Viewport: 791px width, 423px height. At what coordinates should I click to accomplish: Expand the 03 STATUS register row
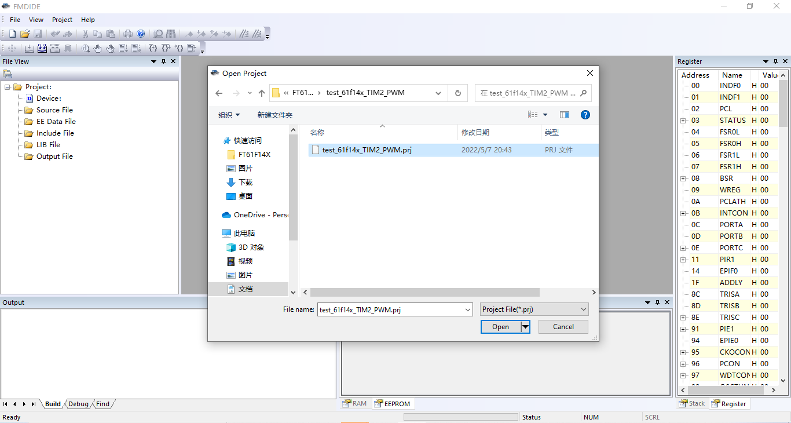(683, 121)
